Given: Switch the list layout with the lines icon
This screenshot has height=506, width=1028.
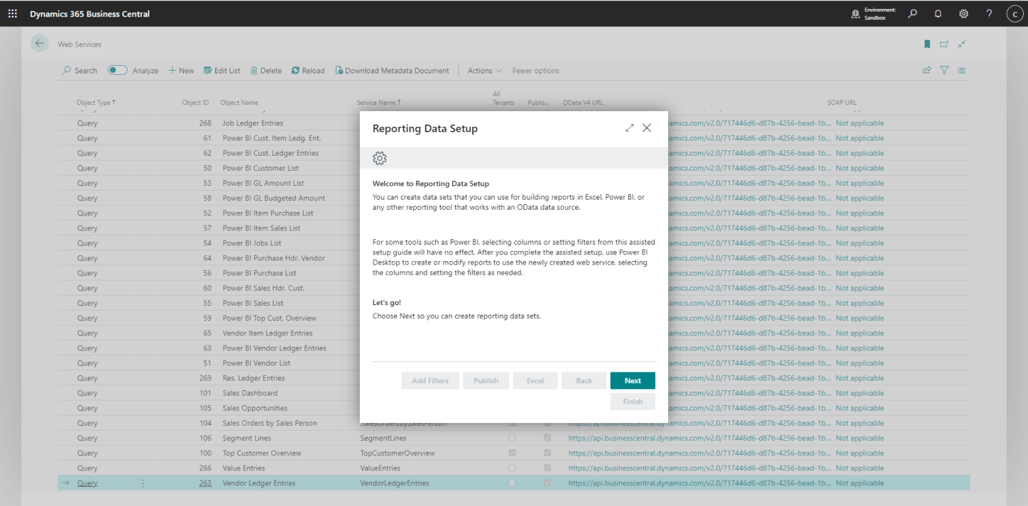Looking at the screenshot, I should (962, 70).
